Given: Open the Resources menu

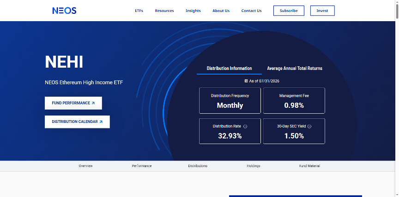Looking at the screenshot, I should pyautogui.click(x=164, y=11).
